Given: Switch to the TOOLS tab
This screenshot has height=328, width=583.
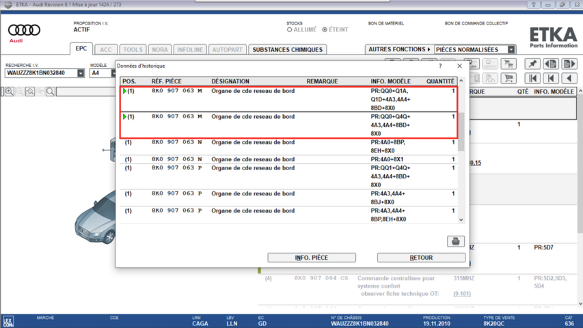Looking at the screenshot, I should pos(133,50).
